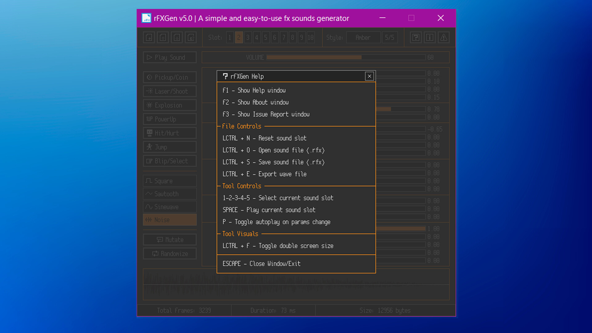Select the Noise waveform generator
Image resolution: width=592 pixels, height=333 pixels.
(x=169, y=220)
